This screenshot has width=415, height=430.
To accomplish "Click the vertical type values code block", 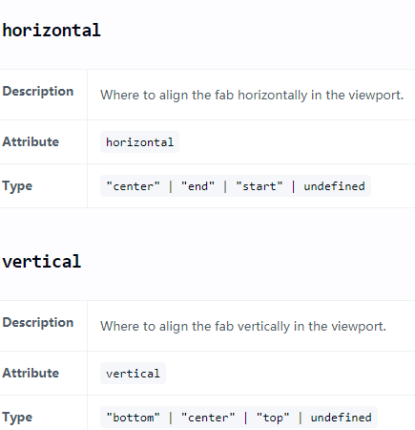I will [x=239, y=418].
